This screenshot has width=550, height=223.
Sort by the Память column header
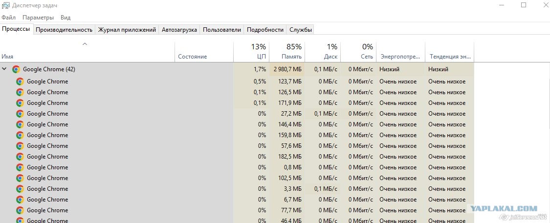[x=287, y=52]
